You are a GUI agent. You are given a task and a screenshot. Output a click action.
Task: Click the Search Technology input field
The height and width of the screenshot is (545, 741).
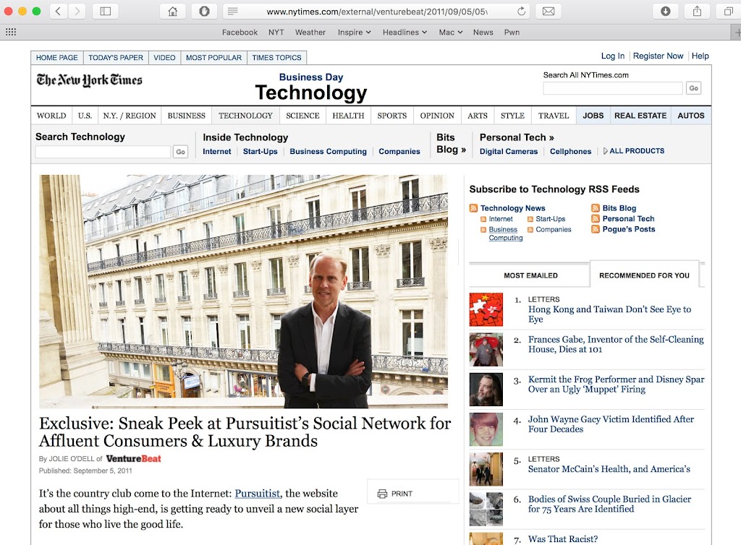[x=103, y=152]
